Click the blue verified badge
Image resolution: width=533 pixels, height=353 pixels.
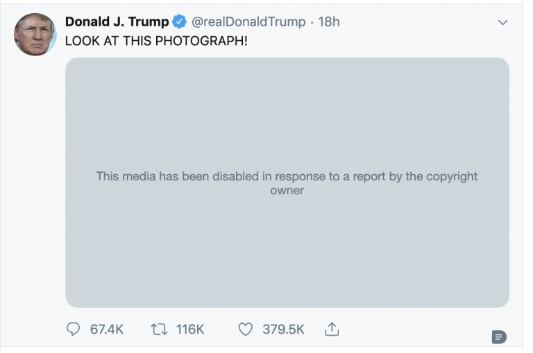[x=179, y=22]
